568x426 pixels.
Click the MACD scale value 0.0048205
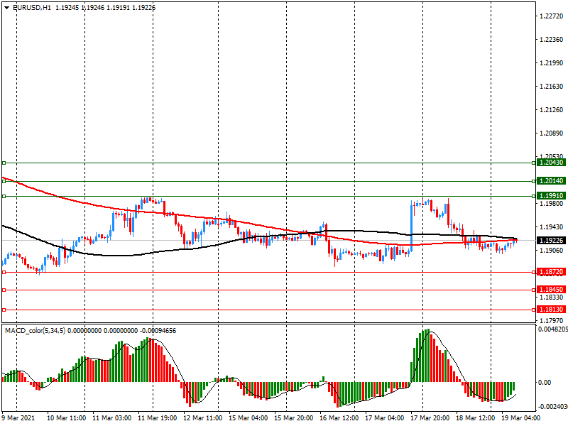pyautogui.click(x=553, y=329)
